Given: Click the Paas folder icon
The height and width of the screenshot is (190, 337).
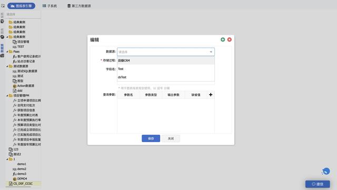Looking at the screenshot, I should (11, 52).
